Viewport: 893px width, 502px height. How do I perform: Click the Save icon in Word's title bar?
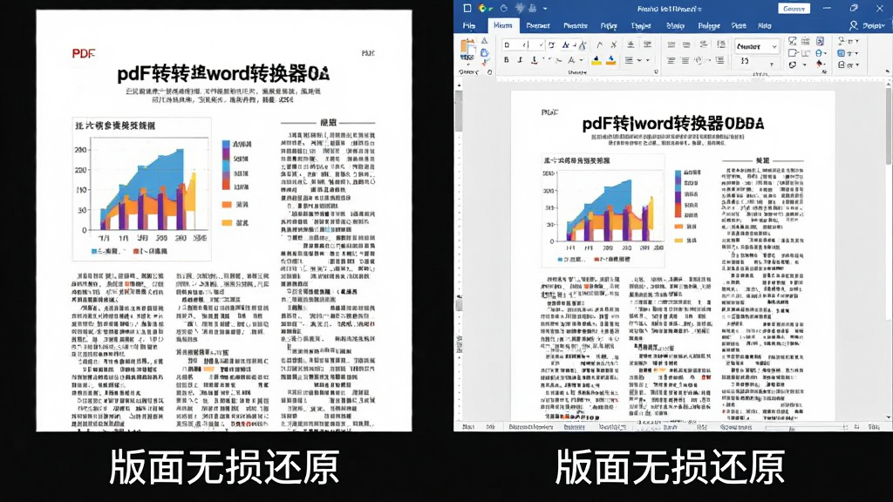467,8
